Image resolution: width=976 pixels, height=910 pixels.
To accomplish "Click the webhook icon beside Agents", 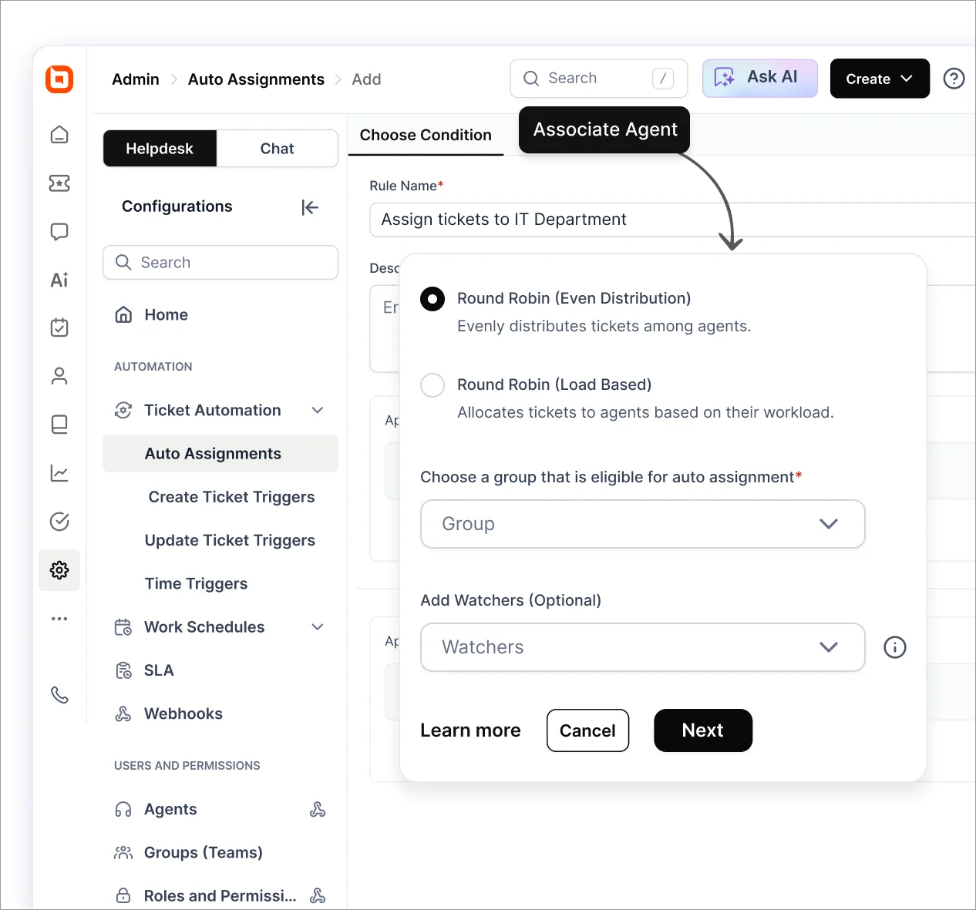I will pos(318,809).
